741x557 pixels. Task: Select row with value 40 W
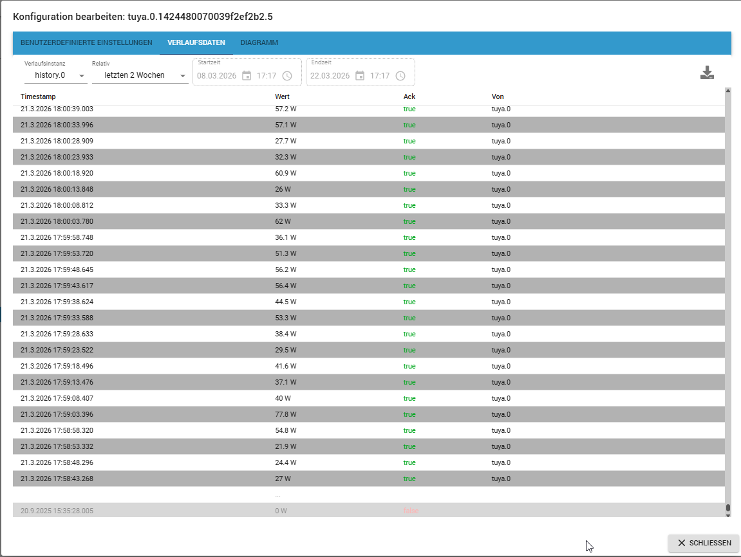click(369, 398)
